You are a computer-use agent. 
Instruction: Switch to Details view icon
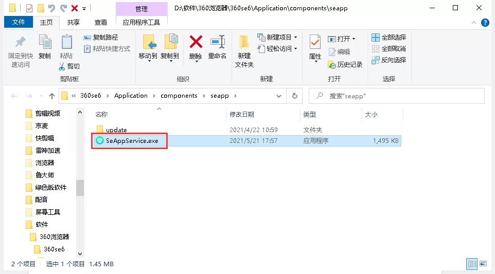[472, 264]
